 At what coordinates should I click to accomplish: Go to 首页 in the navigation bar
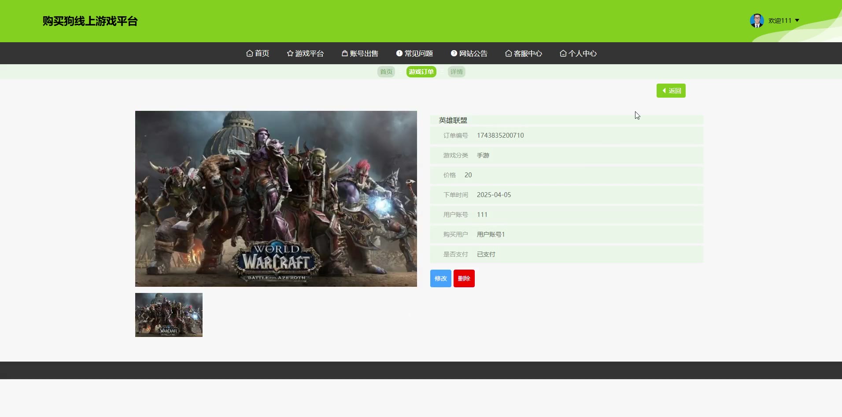coord(258,53)
